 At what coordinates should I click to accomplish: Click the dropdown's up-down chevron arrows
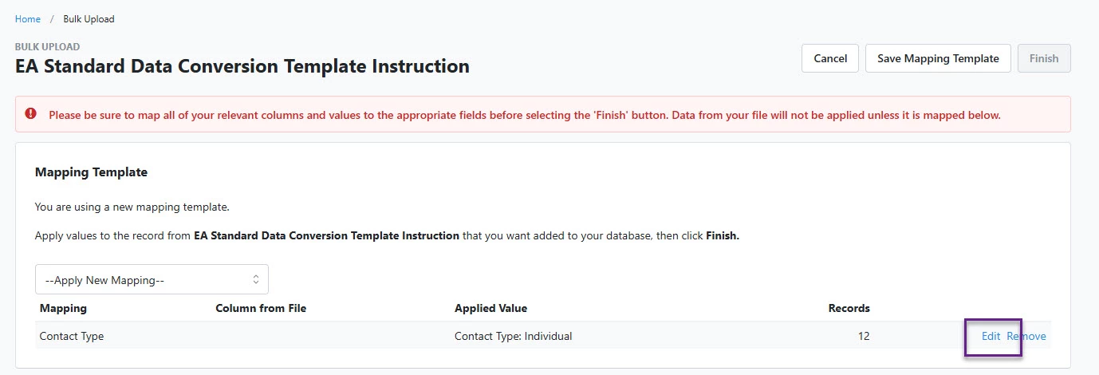256,280
